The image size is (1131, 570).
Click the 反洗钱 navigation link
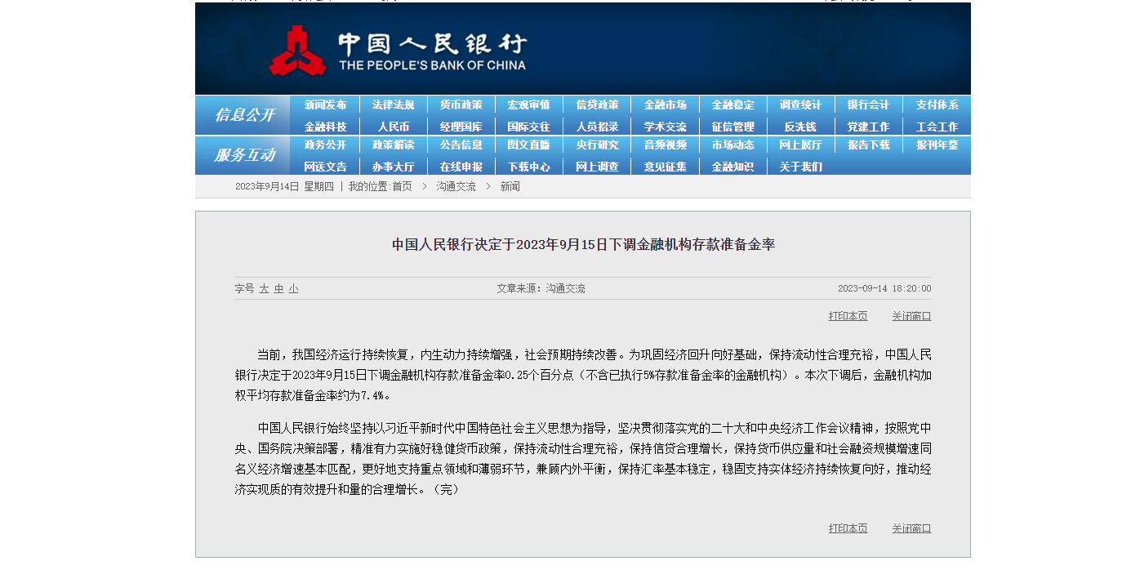coord(799,127)
